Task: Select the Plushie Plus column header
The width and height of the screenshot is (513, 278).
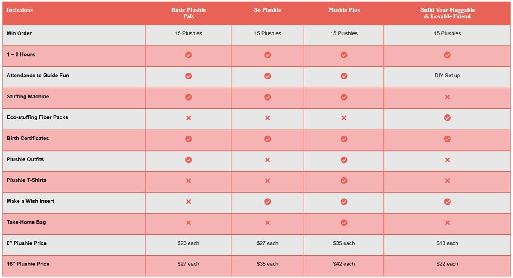Action: click(344, 10)
